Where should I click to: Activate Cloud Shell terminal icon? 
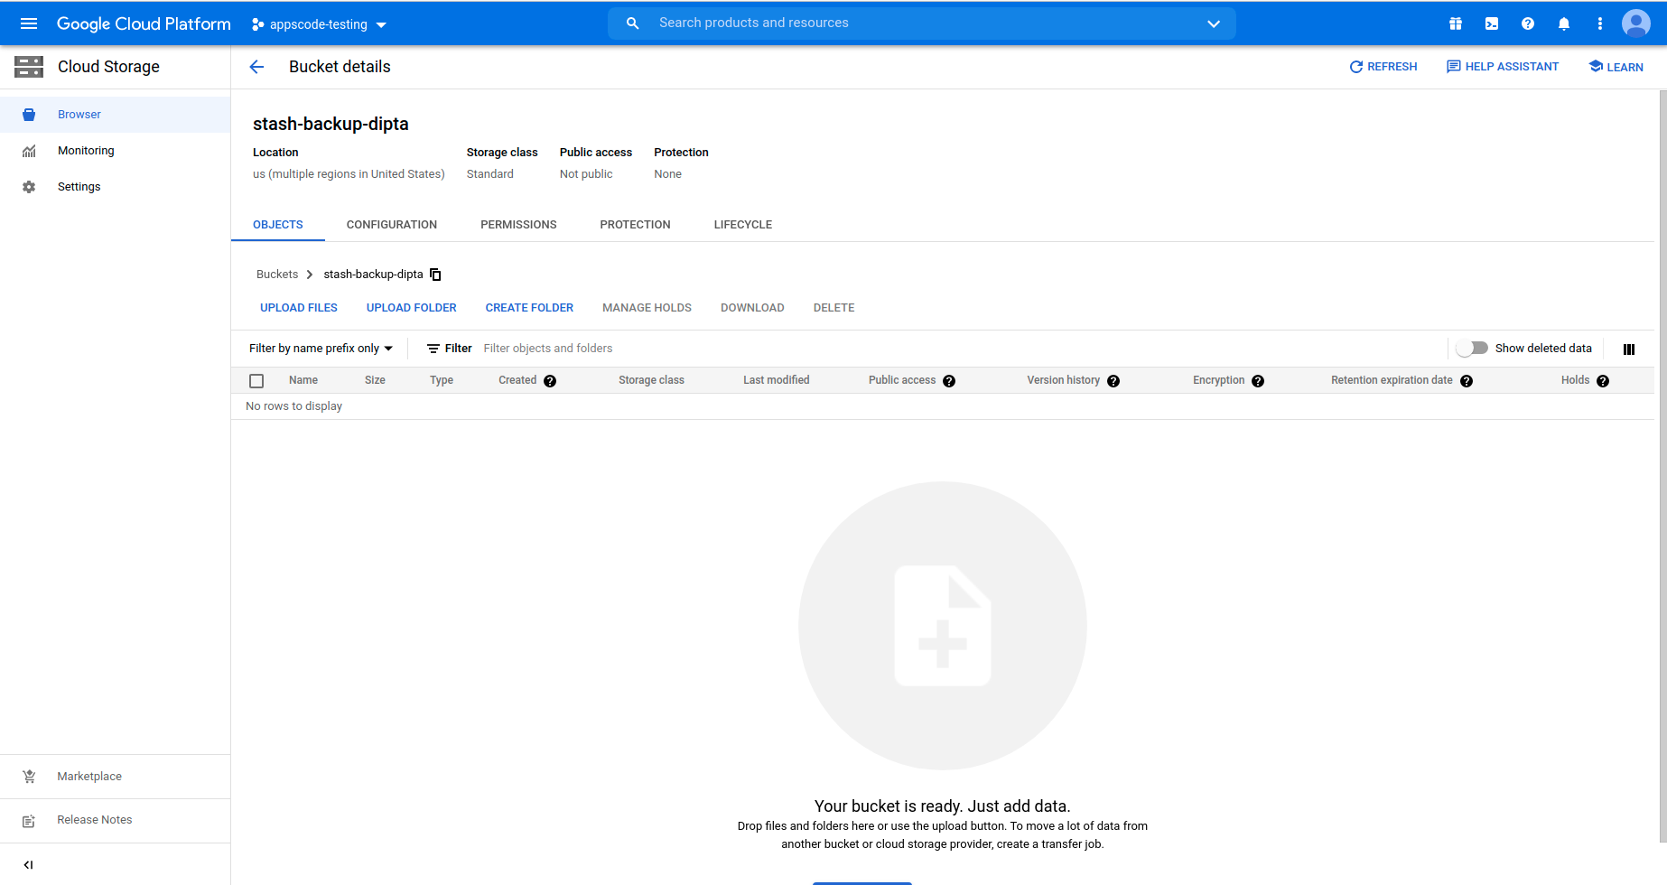(x=1491, y=23)
